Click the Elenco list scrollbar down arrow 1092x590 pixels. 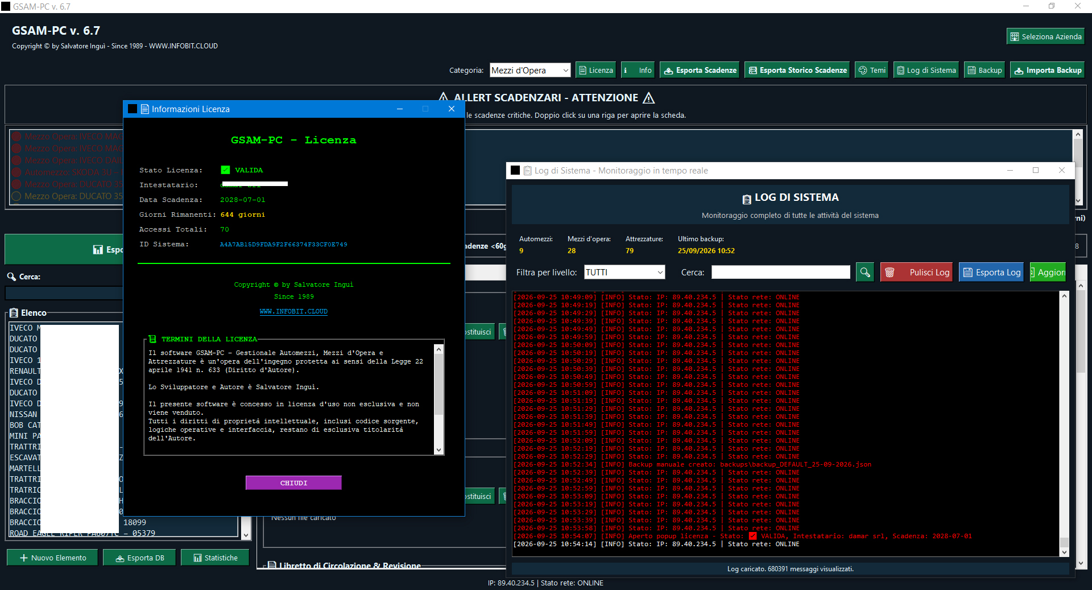[246, 534]
